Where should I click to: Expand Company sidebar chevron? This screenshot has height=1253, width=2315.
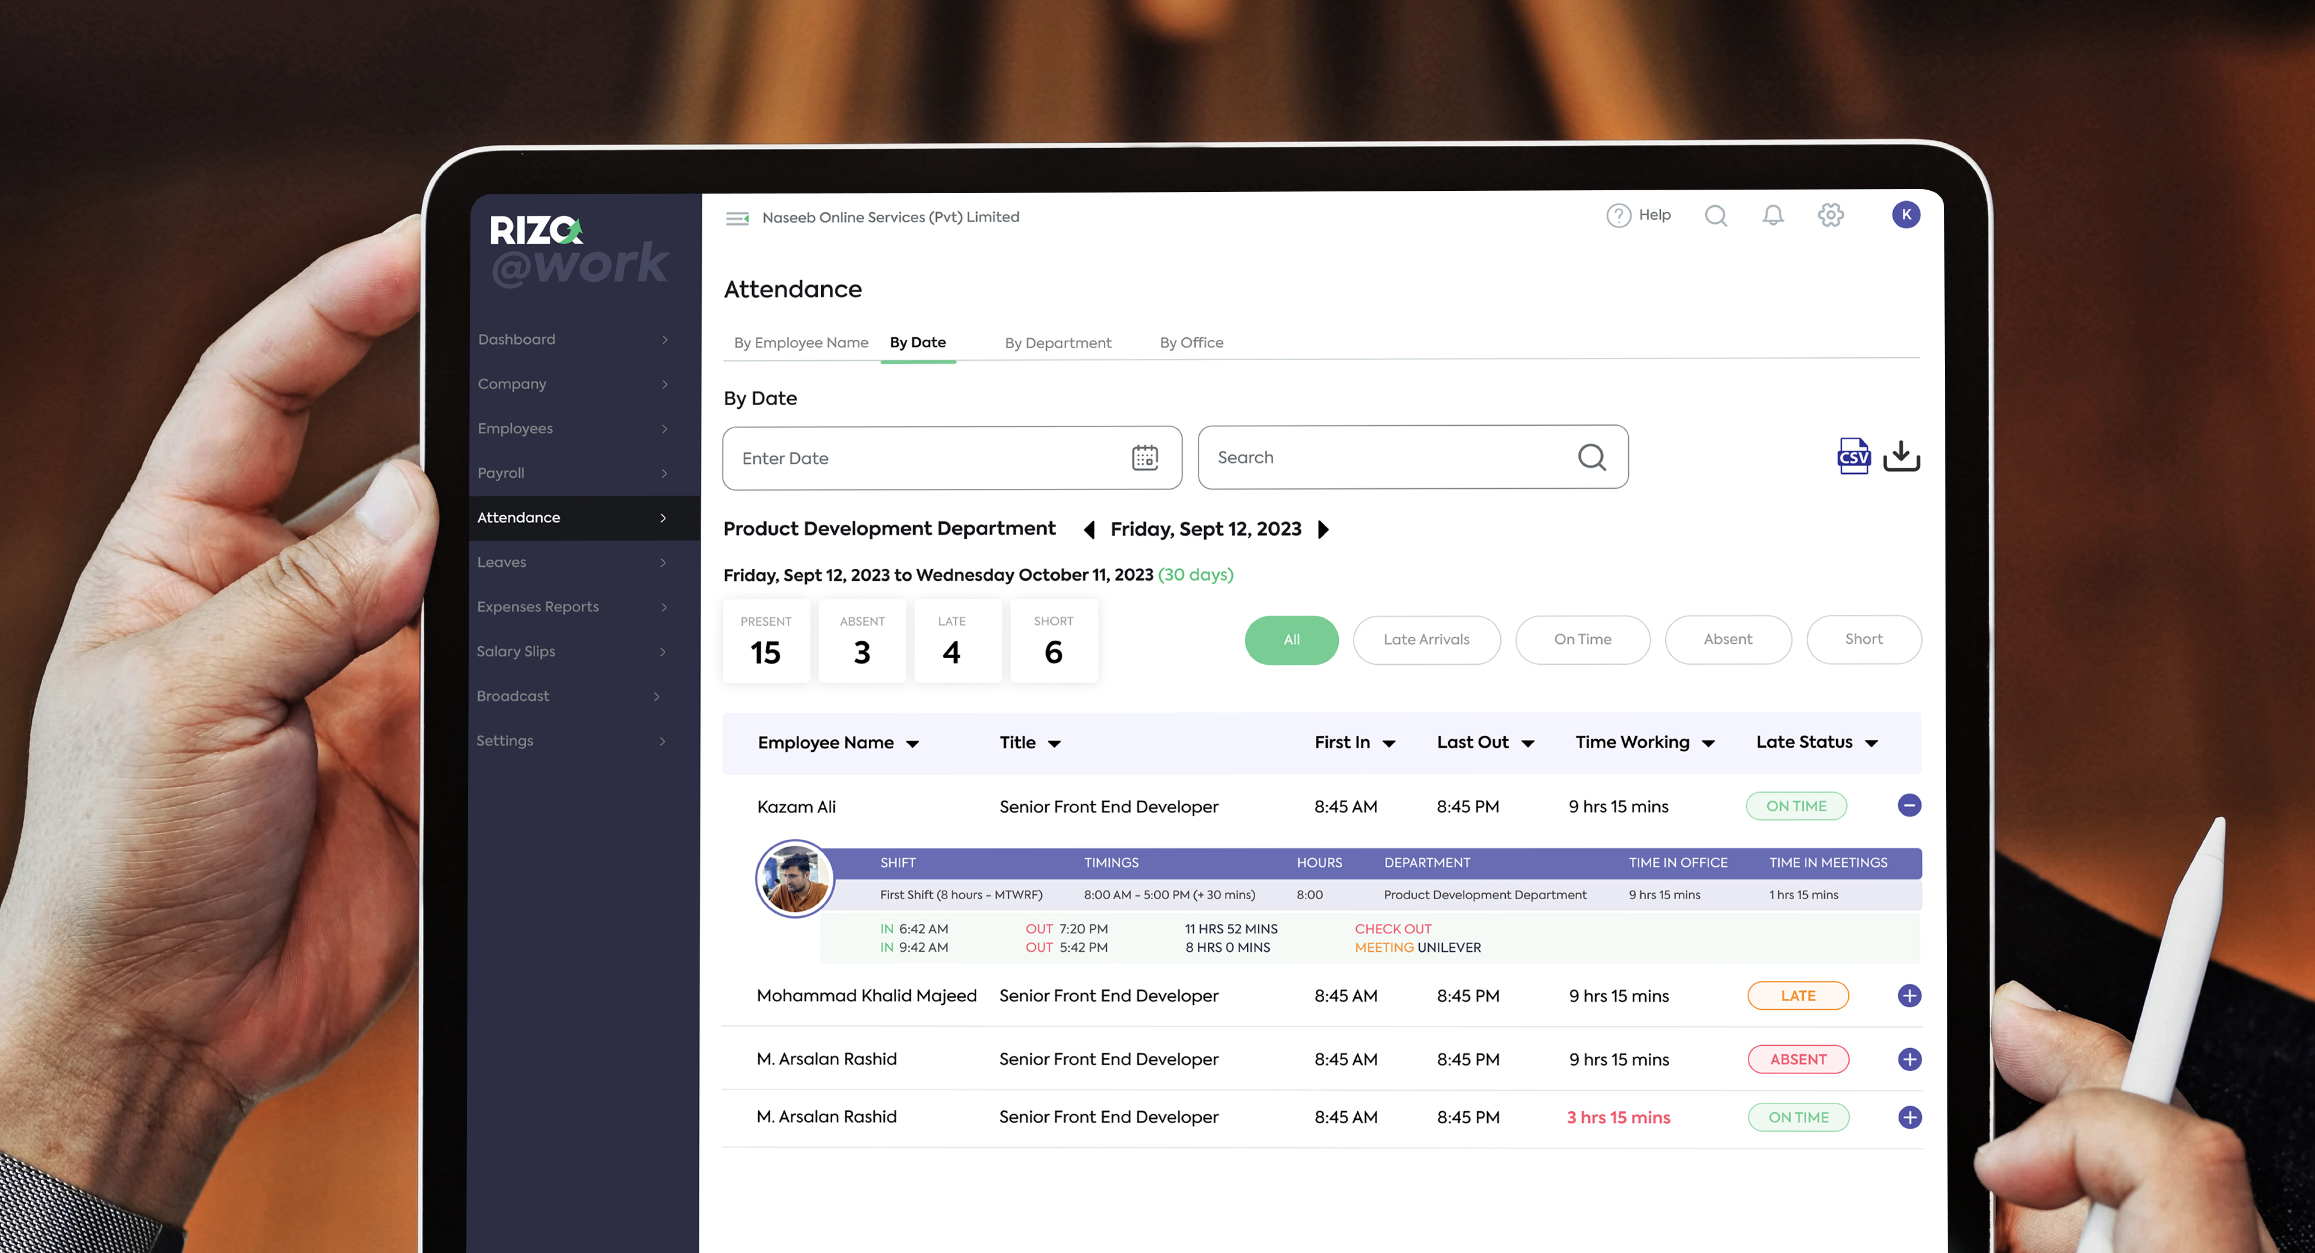pyautogui.click(x=665, y=385)
